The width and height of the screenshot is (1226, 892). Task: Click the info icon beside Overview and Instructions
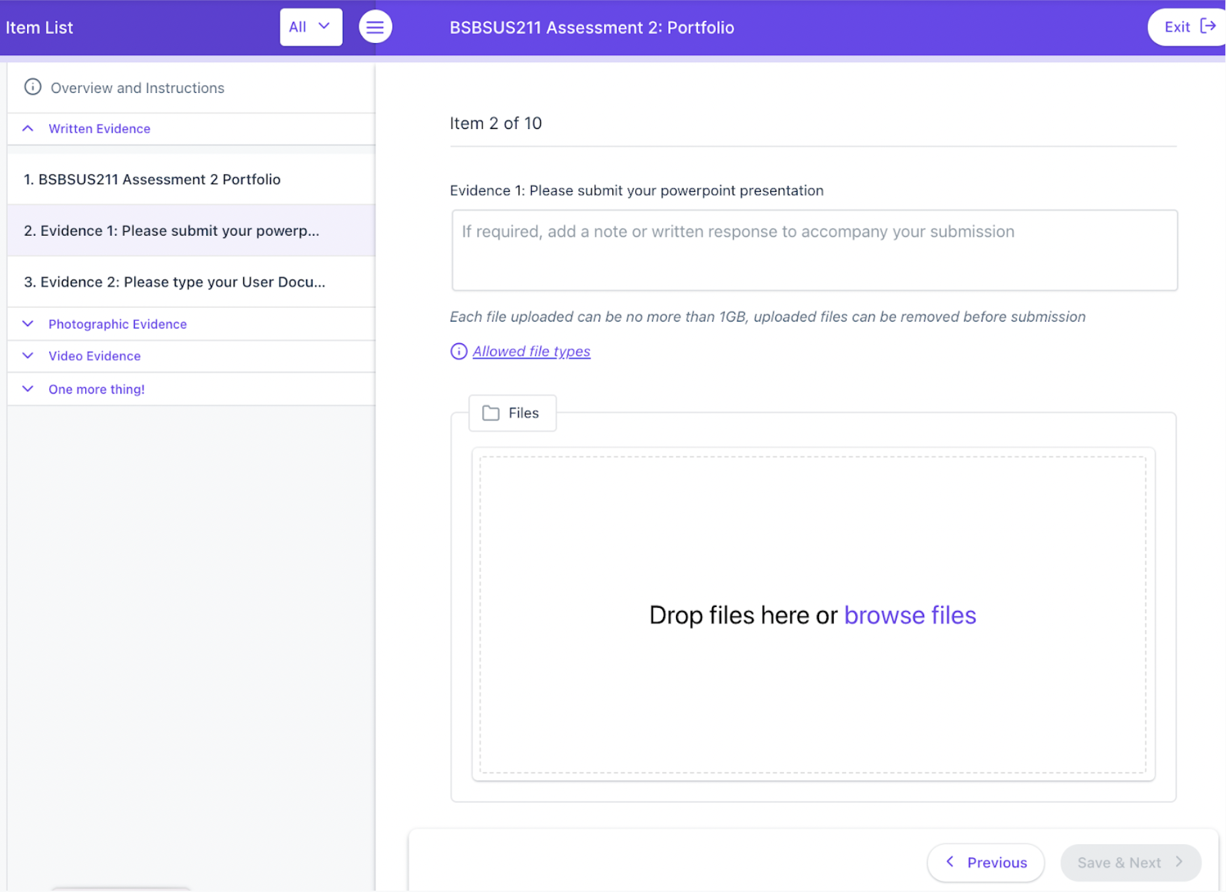pos(33,87)
